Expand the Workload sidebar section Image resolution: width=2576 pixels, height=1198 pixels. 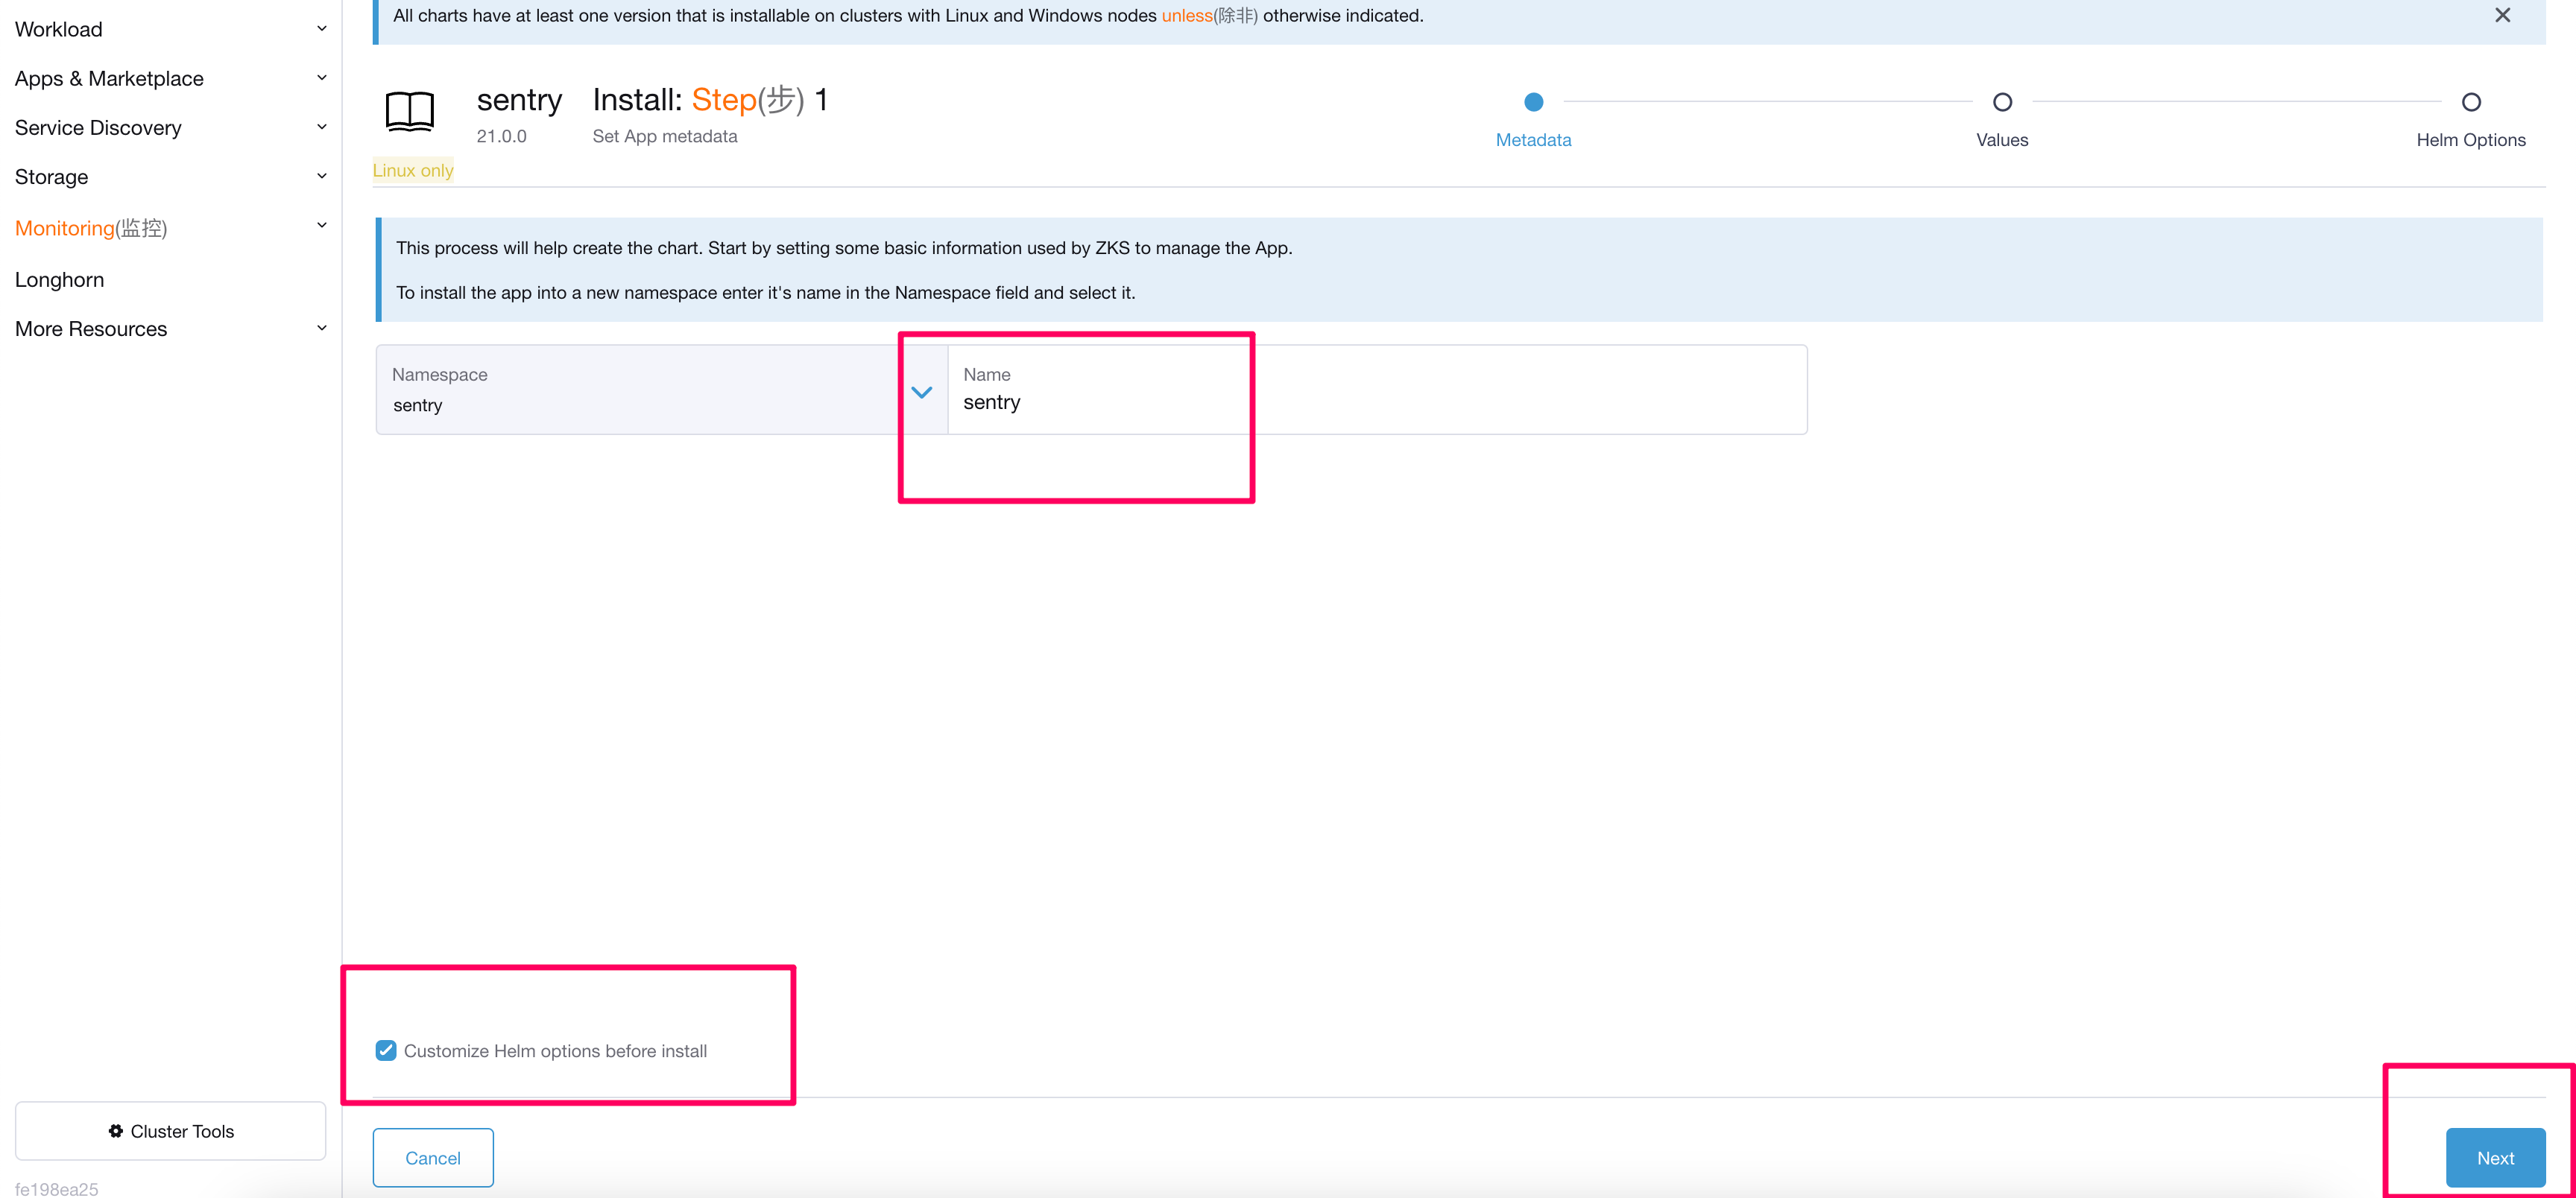(x=322, y=29)
